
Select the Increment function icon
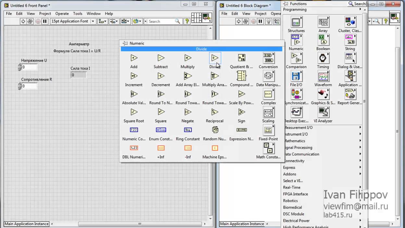tap(134, 76)
